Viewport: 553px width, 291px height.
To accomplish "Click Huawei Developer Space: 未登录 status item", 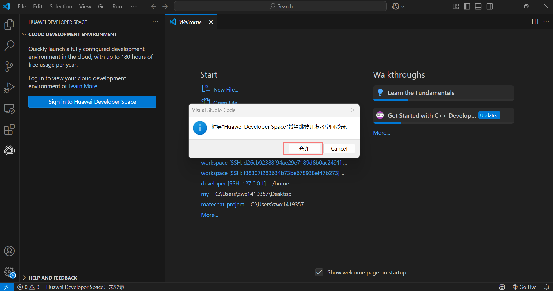I will (x=85, y=287).
